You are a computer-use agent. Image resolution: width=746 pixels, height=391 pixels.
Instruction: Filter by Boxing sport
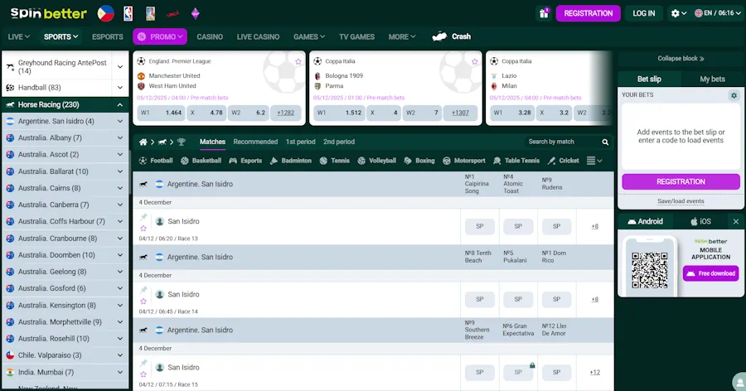click(x=419, y=161)
